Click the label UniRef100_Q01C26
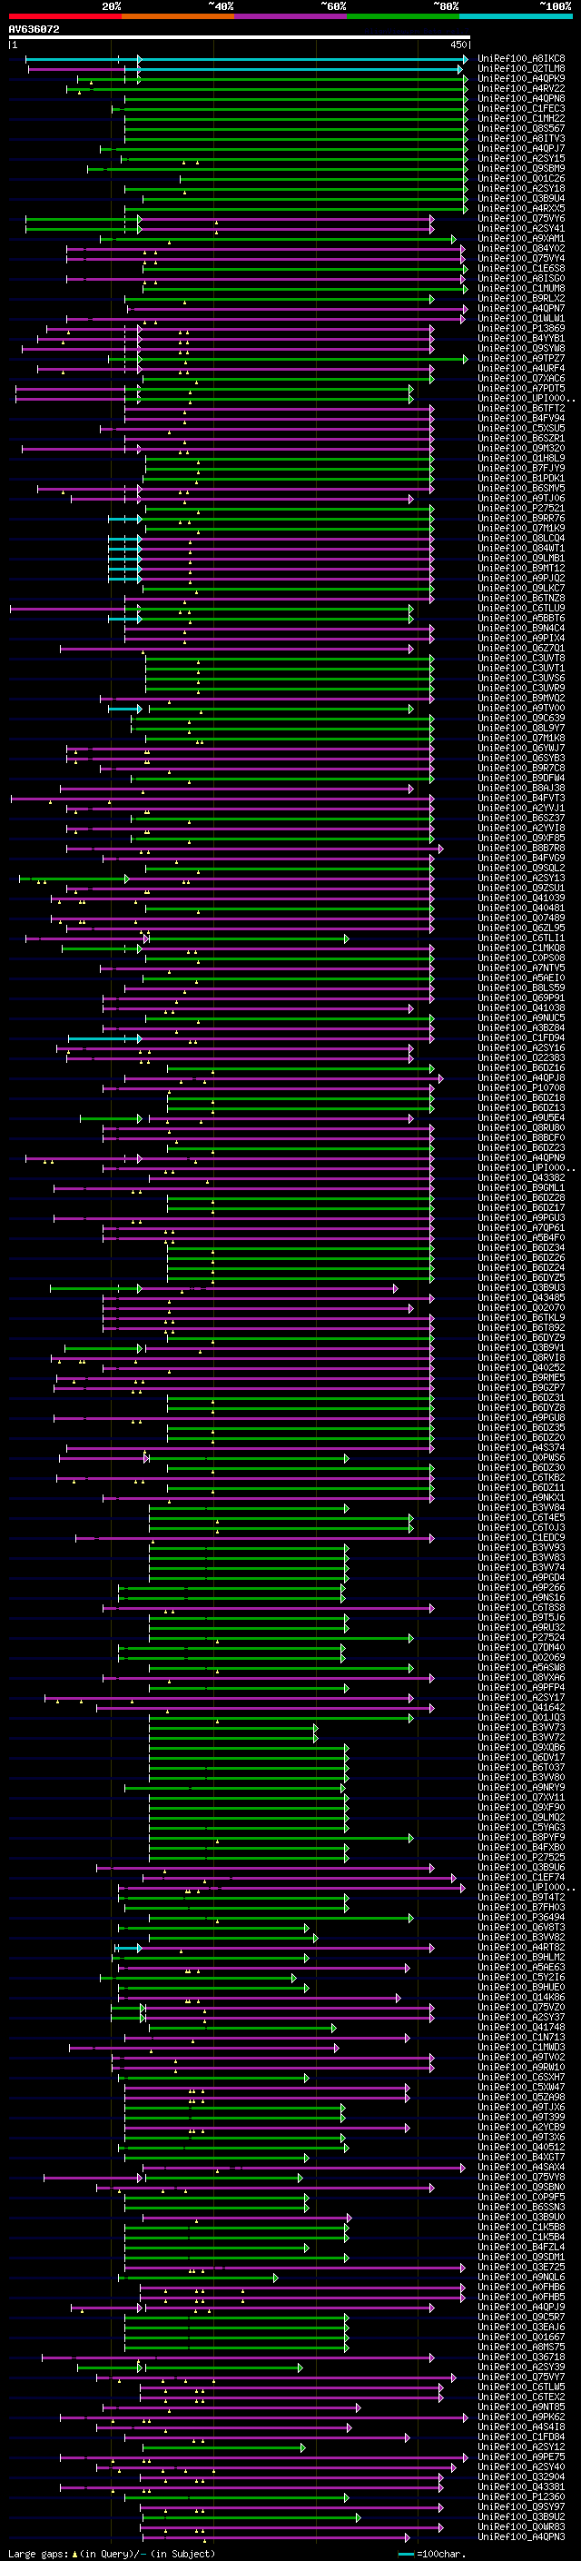This screenshot has width=581, height=2561. point(521,179)
